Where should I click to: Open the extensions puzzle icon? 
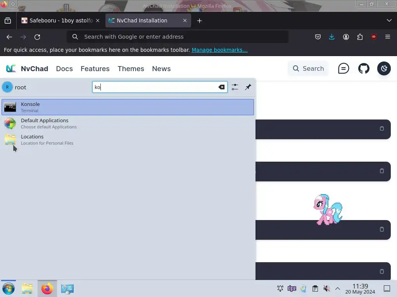click(x=360, y=37)
